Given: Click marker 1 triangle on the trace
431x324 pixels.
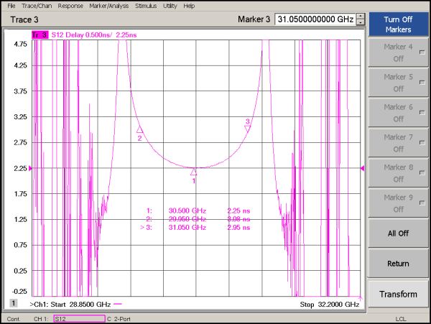Looking at the screenshot, I should (193, 172).
